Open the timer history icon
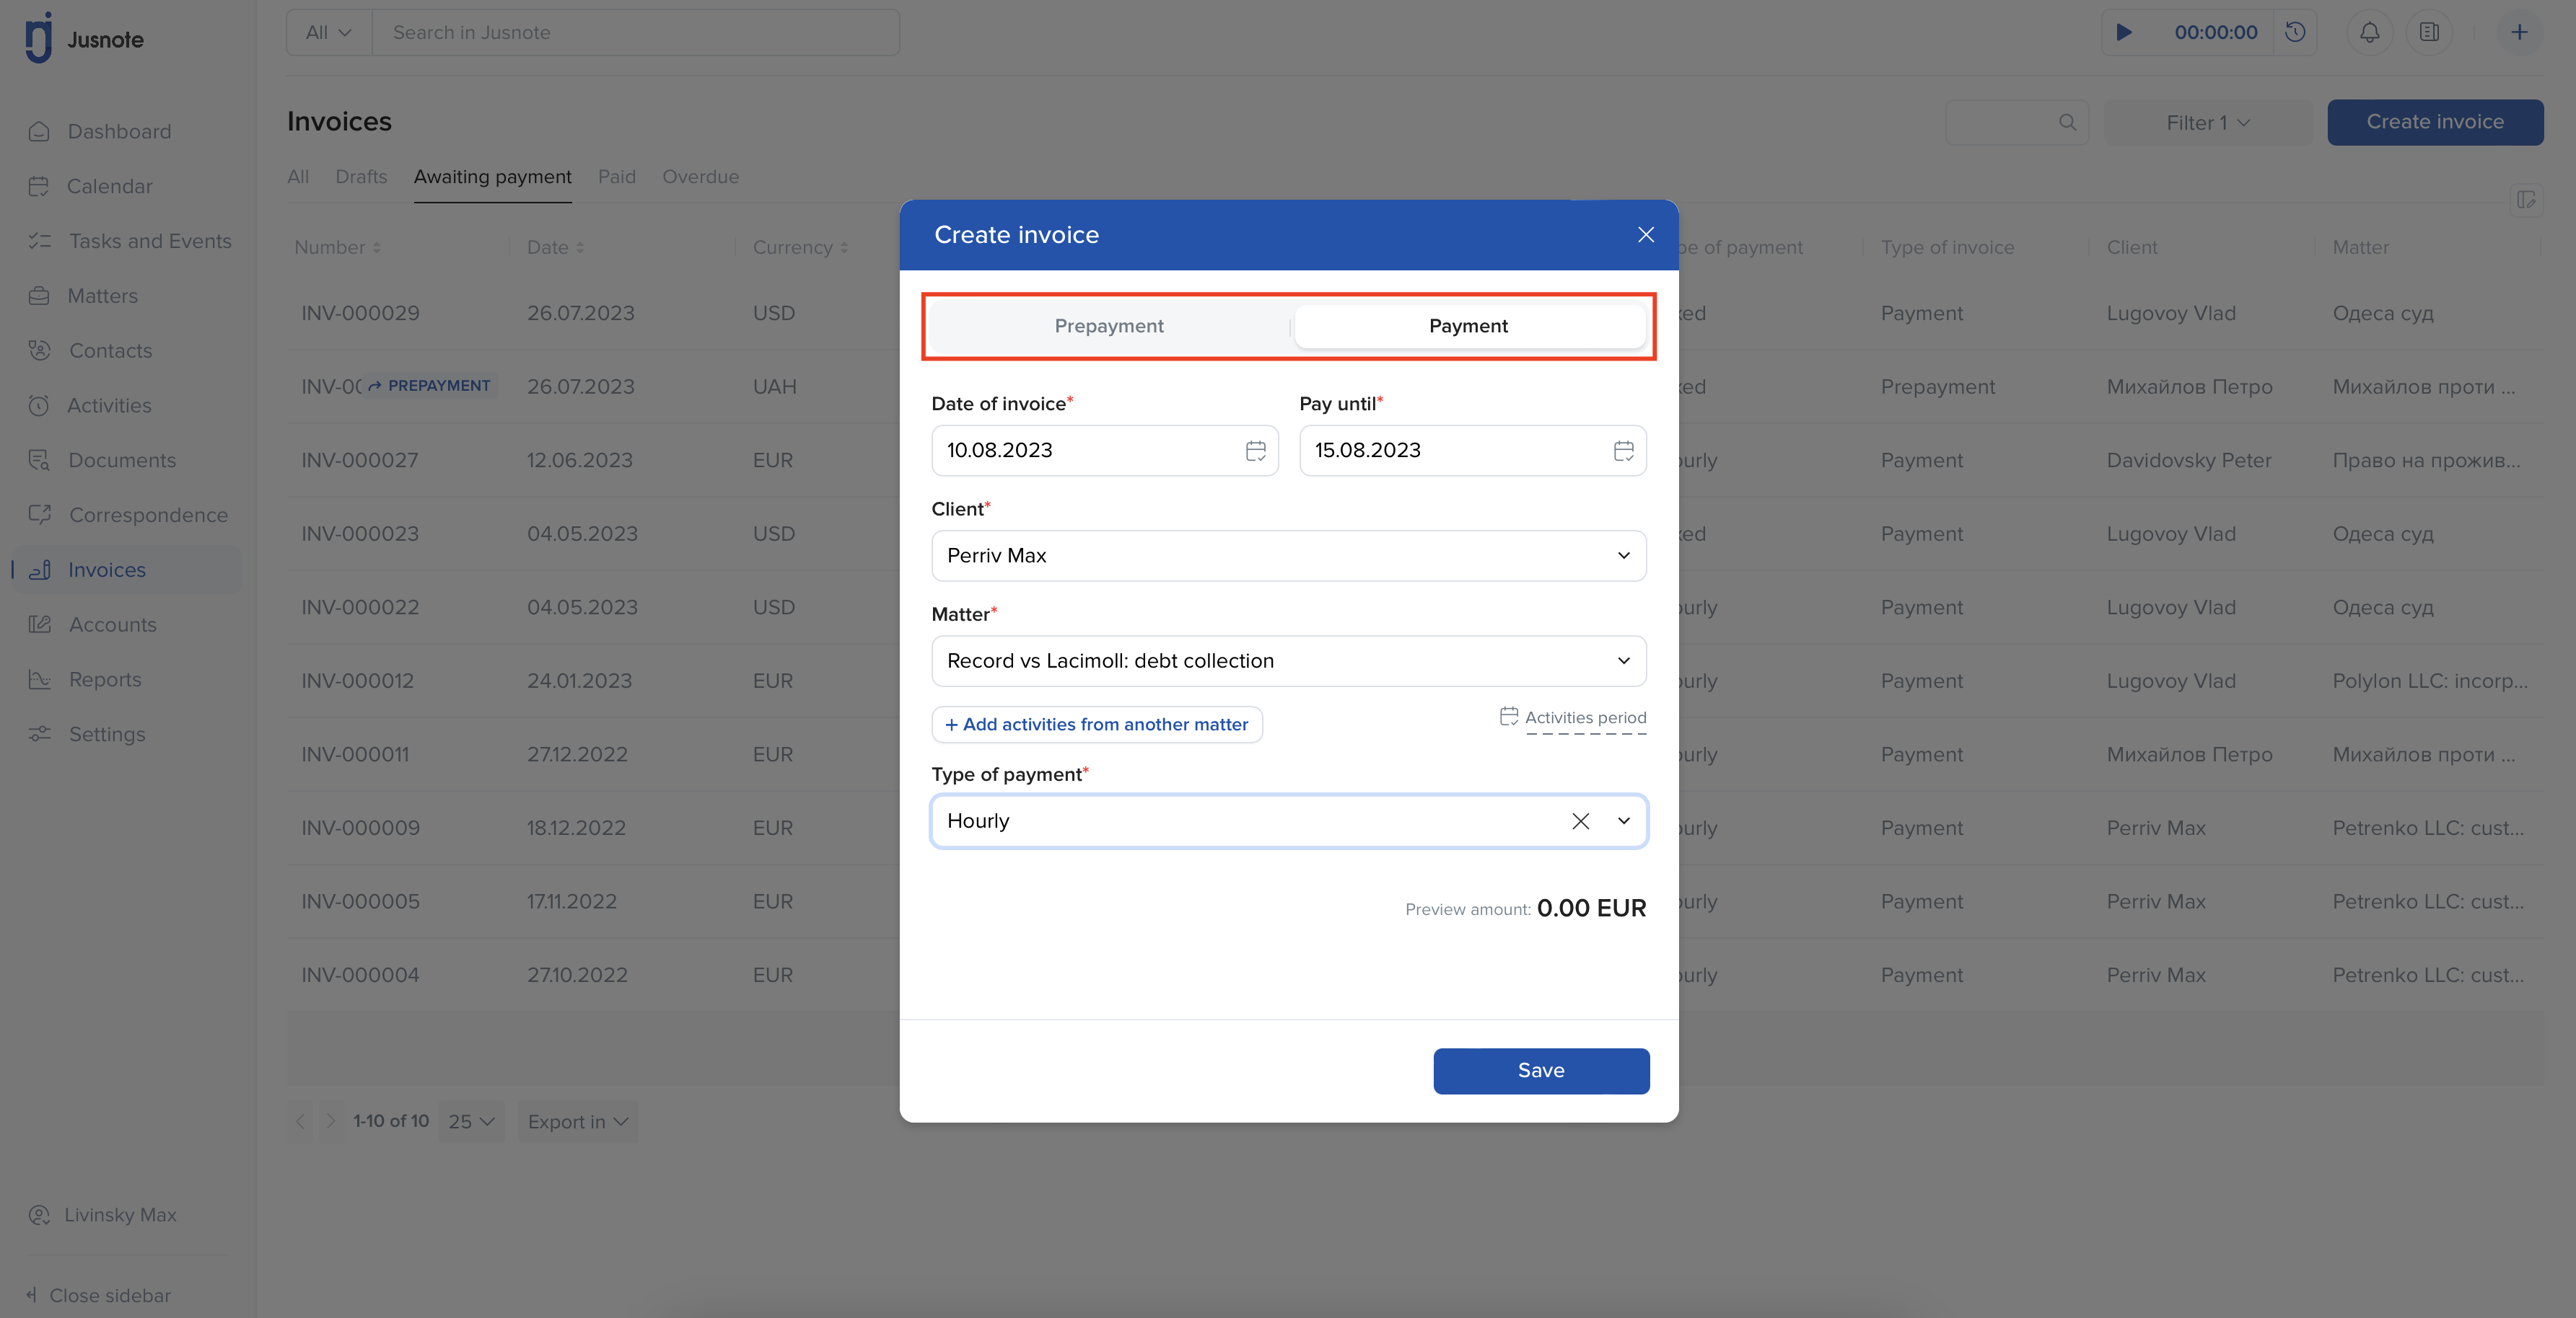2576x1318 pixels. pyautogui.click(x=2295, y=32)
